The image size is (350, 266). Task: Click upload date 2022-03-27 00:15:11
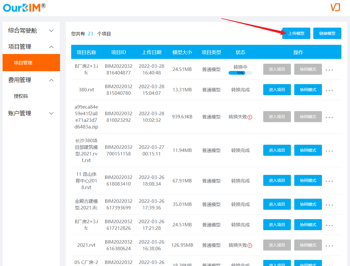(x=152, y=150)
